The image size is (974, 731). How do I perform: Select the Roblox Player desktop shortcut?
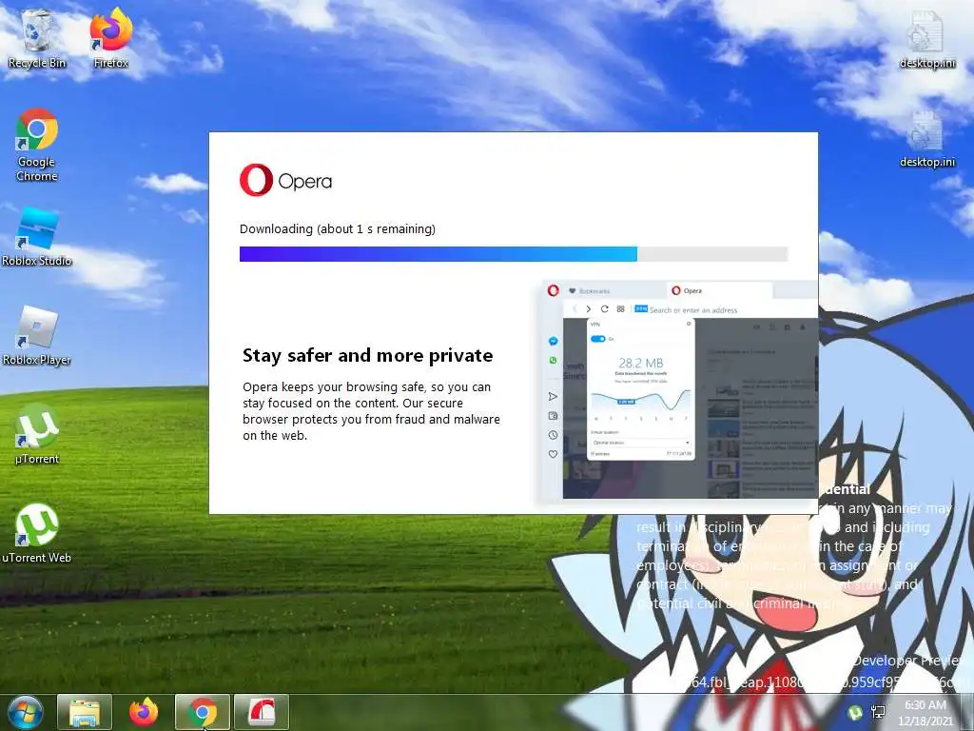click(x=37, y=336)
